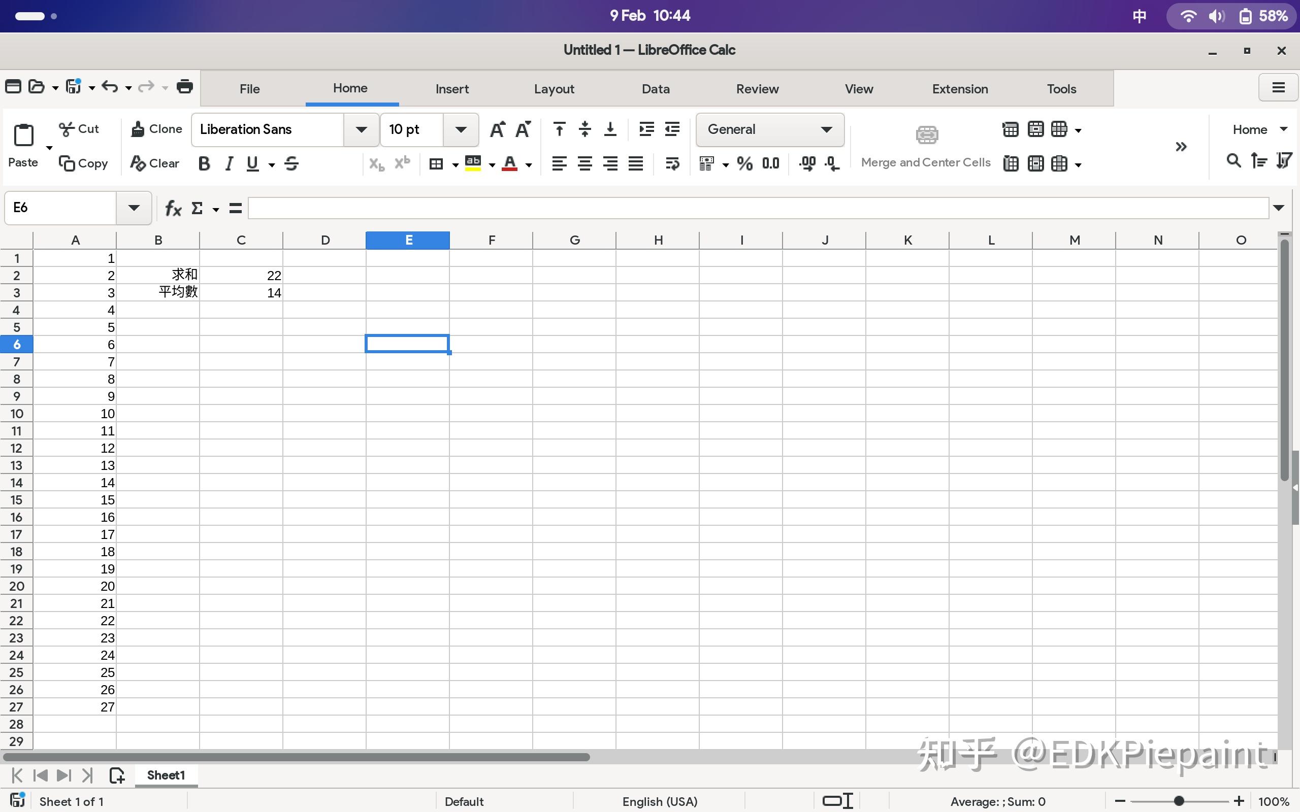Toggle bold formatting
The width and height of the screenshot is (1300, 812).
click(x=204, y=163)
